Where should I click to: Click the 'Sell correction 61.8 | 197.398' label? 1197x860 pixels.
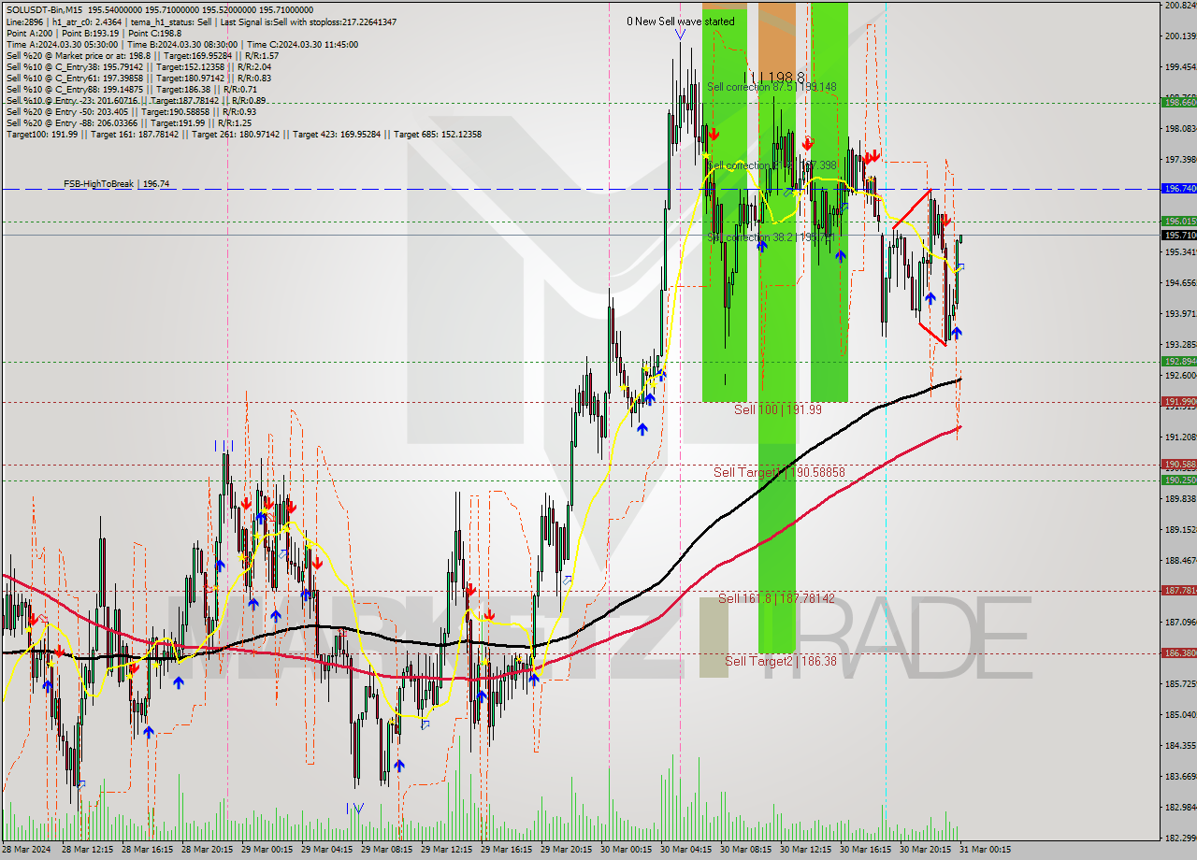point(772,165)
